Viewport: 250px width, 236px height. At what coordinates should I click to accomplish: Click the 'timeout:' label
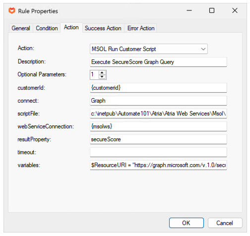27,152
